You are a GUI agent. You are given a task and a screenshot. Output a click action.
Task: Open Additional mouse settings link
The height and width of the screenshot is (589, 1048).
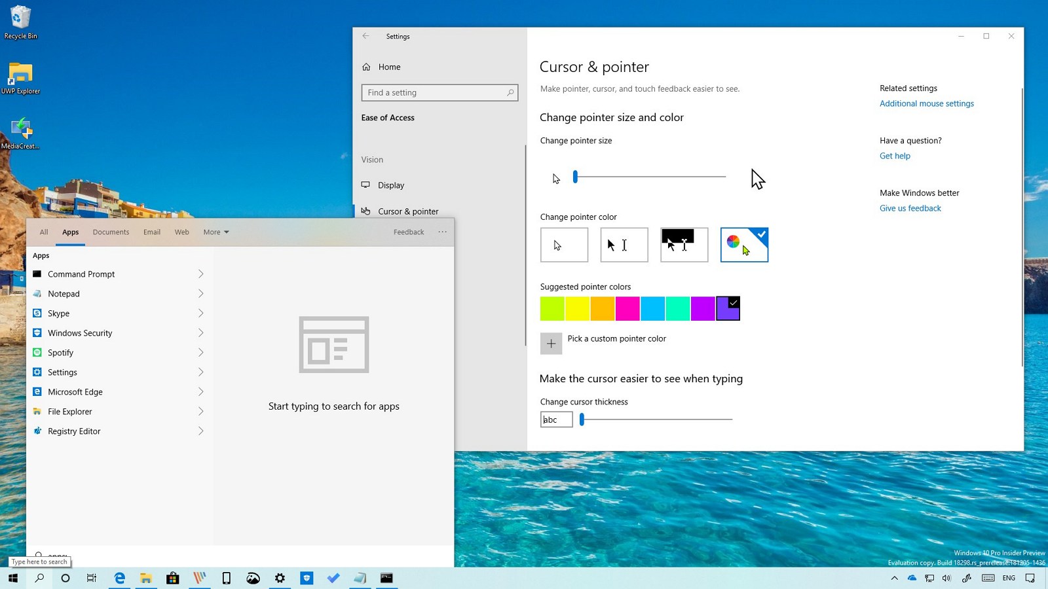point(926,103)
